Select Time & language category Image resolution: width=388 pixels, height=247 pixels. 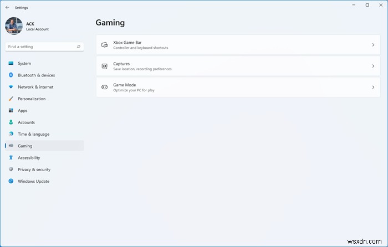tap(44, 134)
